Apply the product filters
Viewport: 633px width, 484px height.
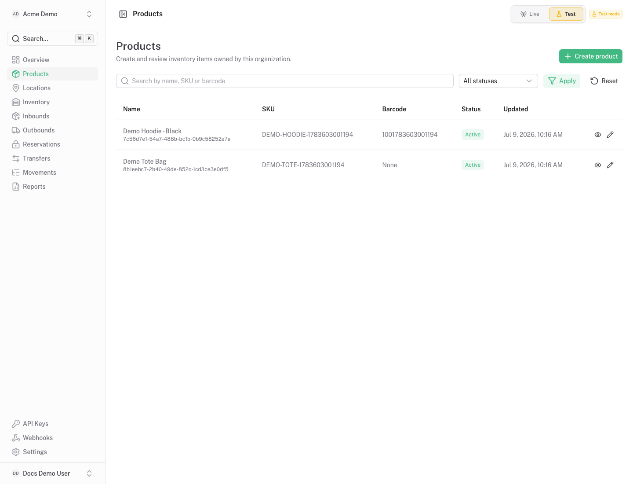click(562, 81)
